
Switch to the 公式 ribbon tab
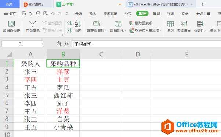click(128, 14)
